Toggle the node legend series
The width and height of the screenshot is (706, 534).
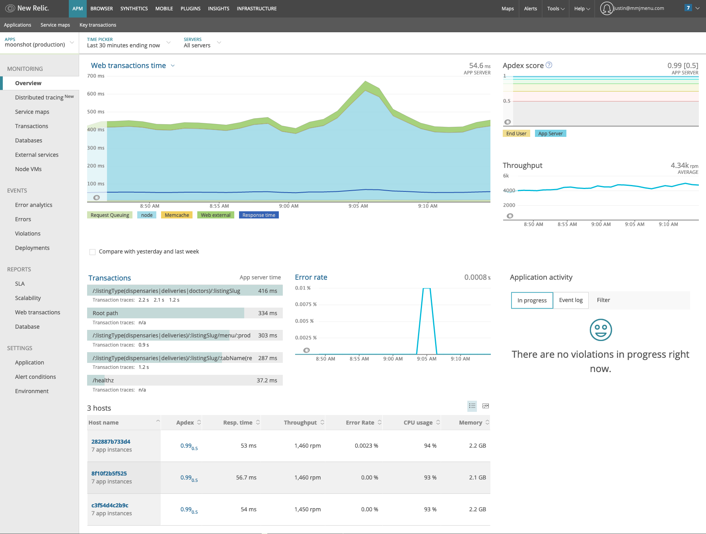[147, 215]
